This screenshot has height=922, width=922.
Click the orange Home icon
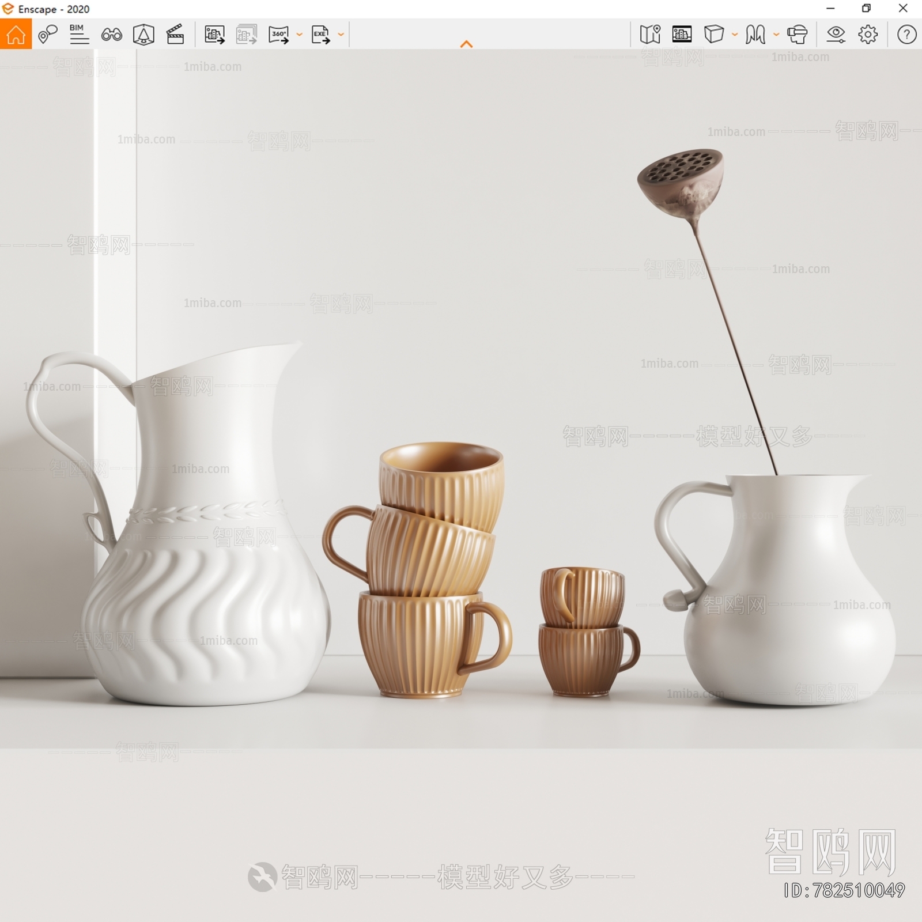click(x=16, y=35)
